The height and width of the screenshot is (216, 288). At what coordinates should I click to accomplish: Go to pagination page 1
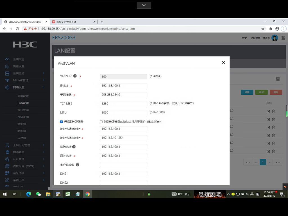click(x=263, y=162)
